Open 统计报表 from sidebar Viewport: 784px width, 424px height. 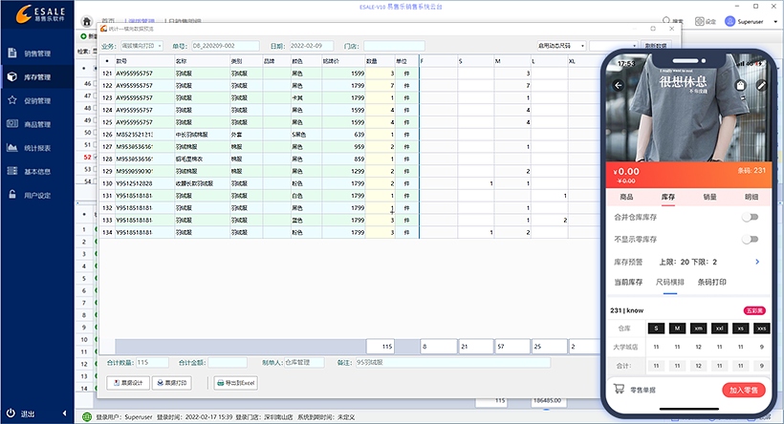36,148
